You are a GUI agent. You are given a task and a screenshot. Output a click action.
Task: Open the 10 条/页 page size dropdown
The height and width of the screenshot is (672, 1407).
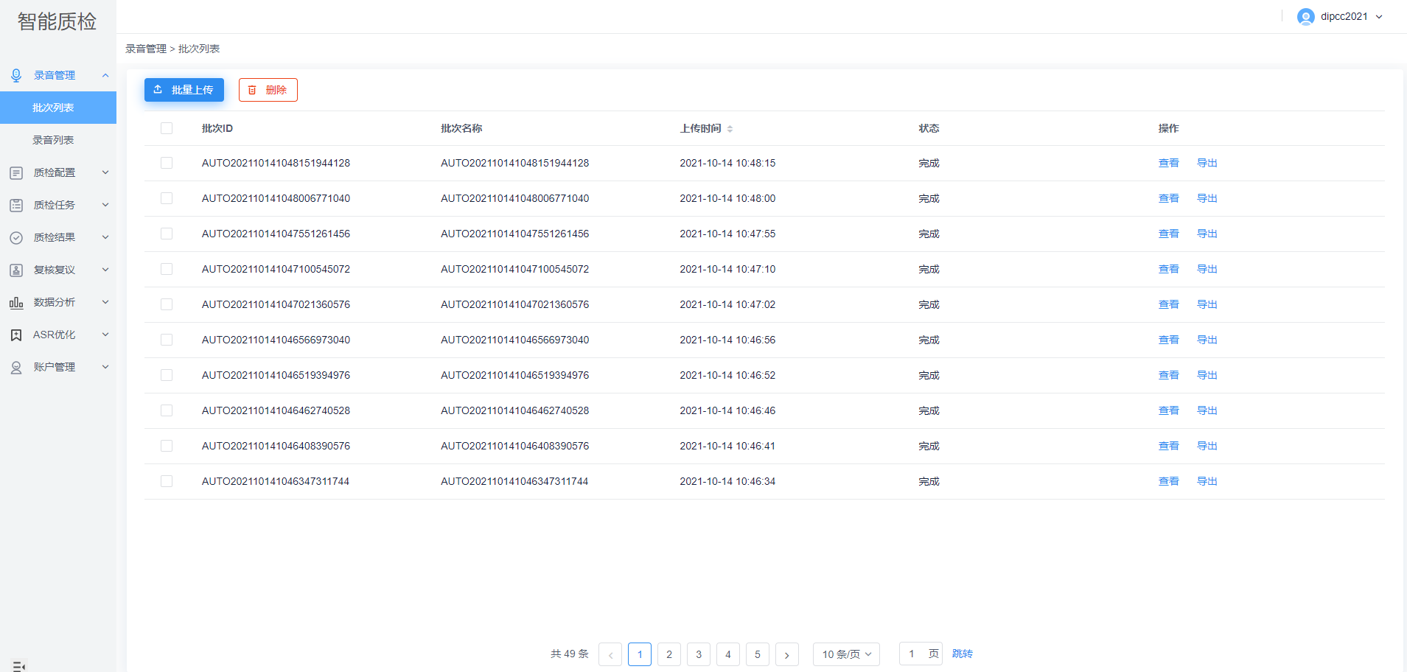[846, 654]
